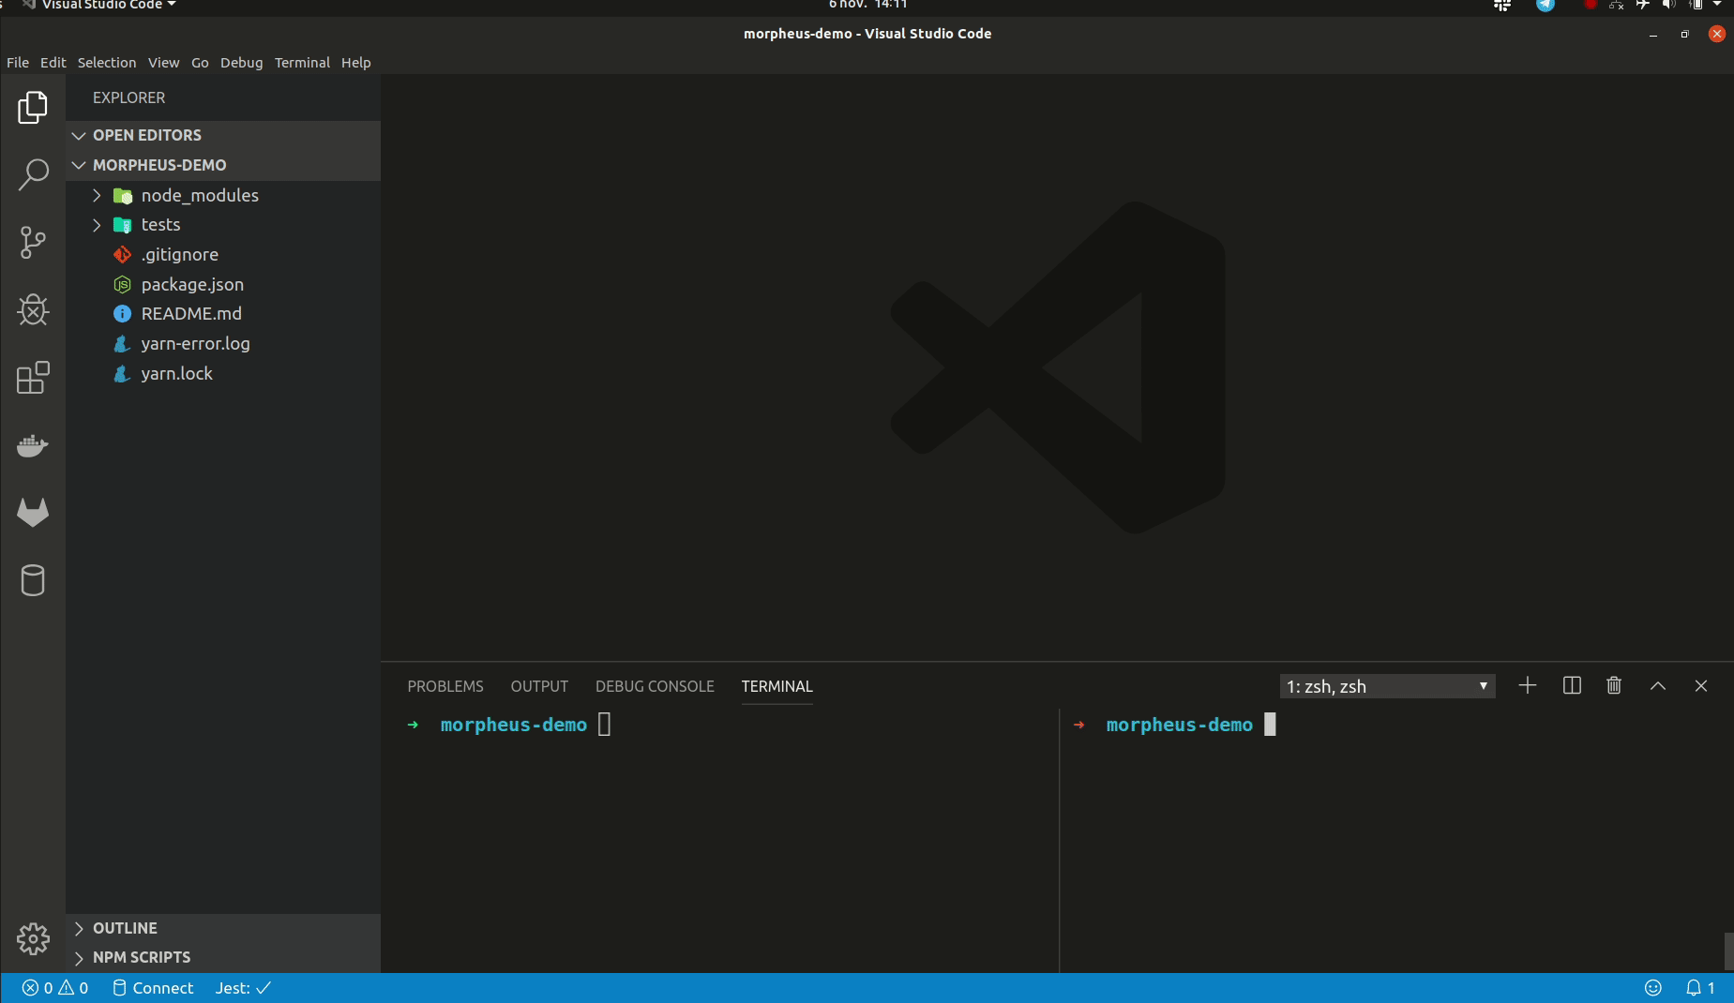The image size is (1734, 1003).
Task: Kill terminal with trash icon
Action: click(x=1614, y=685)
